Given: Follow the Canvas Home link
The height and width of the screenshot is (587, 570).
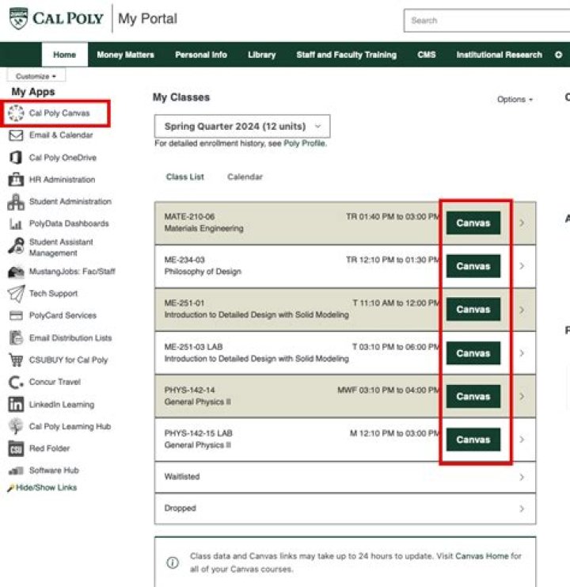Looking at the screenshot, I should [482, 556].
